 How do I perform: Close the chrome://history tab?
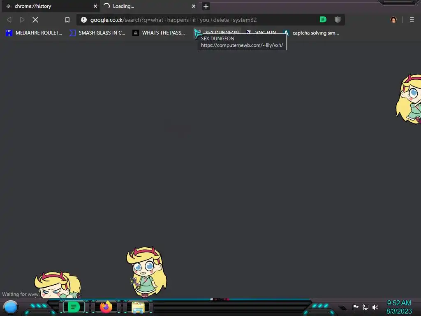pos(95,6)
